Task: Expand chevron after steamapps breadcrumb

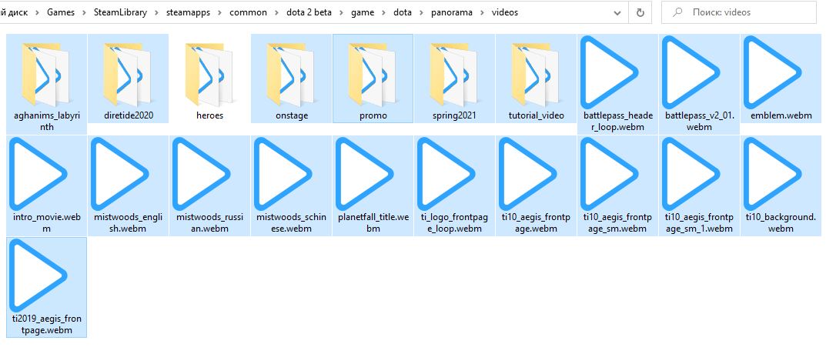Action: point(221,12)
